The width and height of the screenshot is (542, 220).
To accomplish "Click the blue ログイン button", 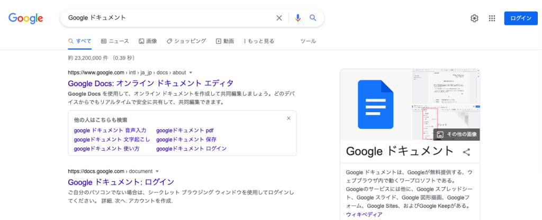I will click(521, 19).
